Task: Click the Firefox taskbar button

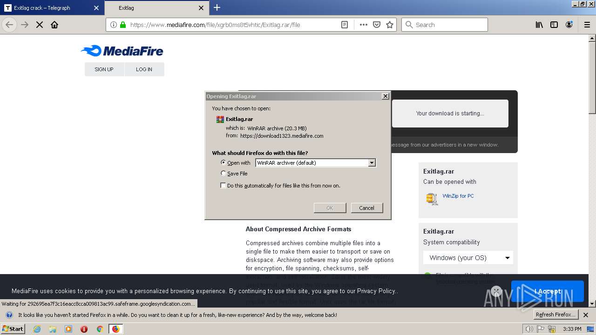Action: (115, 329)
